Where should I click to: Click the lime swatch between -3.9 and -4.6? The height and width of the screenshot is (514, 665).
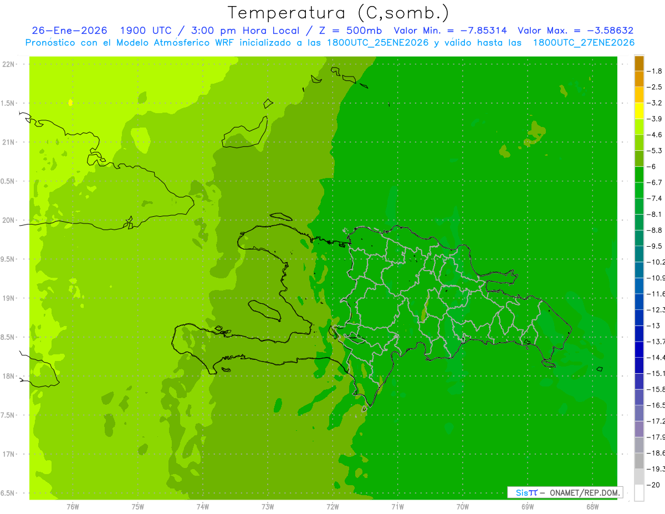(639, 127)
